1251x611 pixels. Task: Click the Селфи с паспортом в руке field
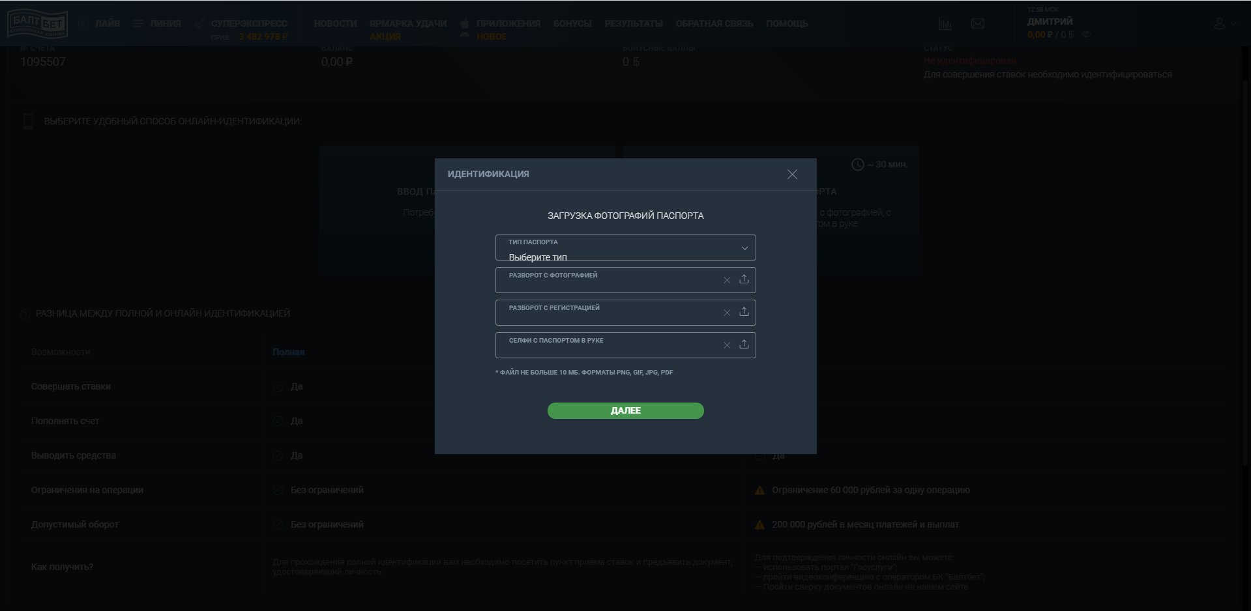click(625, 345)
